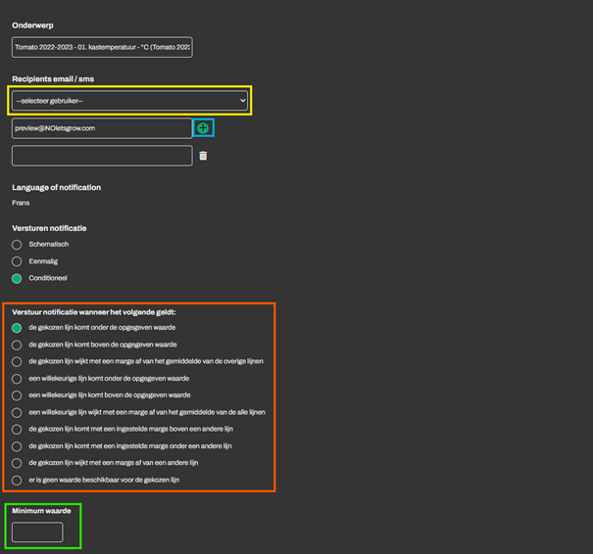Select 'gekozen lijn wijkt met marge af van andere lijn'

[x=17, y=463]
